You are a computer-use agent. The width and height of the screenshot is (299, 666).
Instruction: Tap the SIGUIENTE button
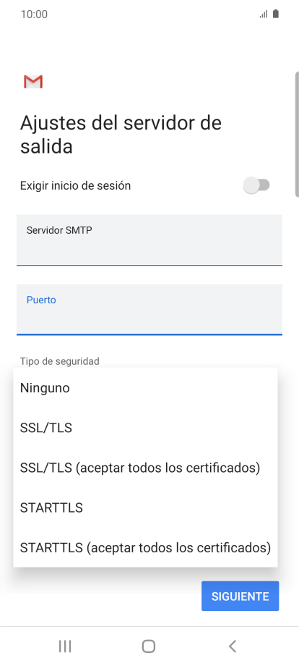(240, 597)
